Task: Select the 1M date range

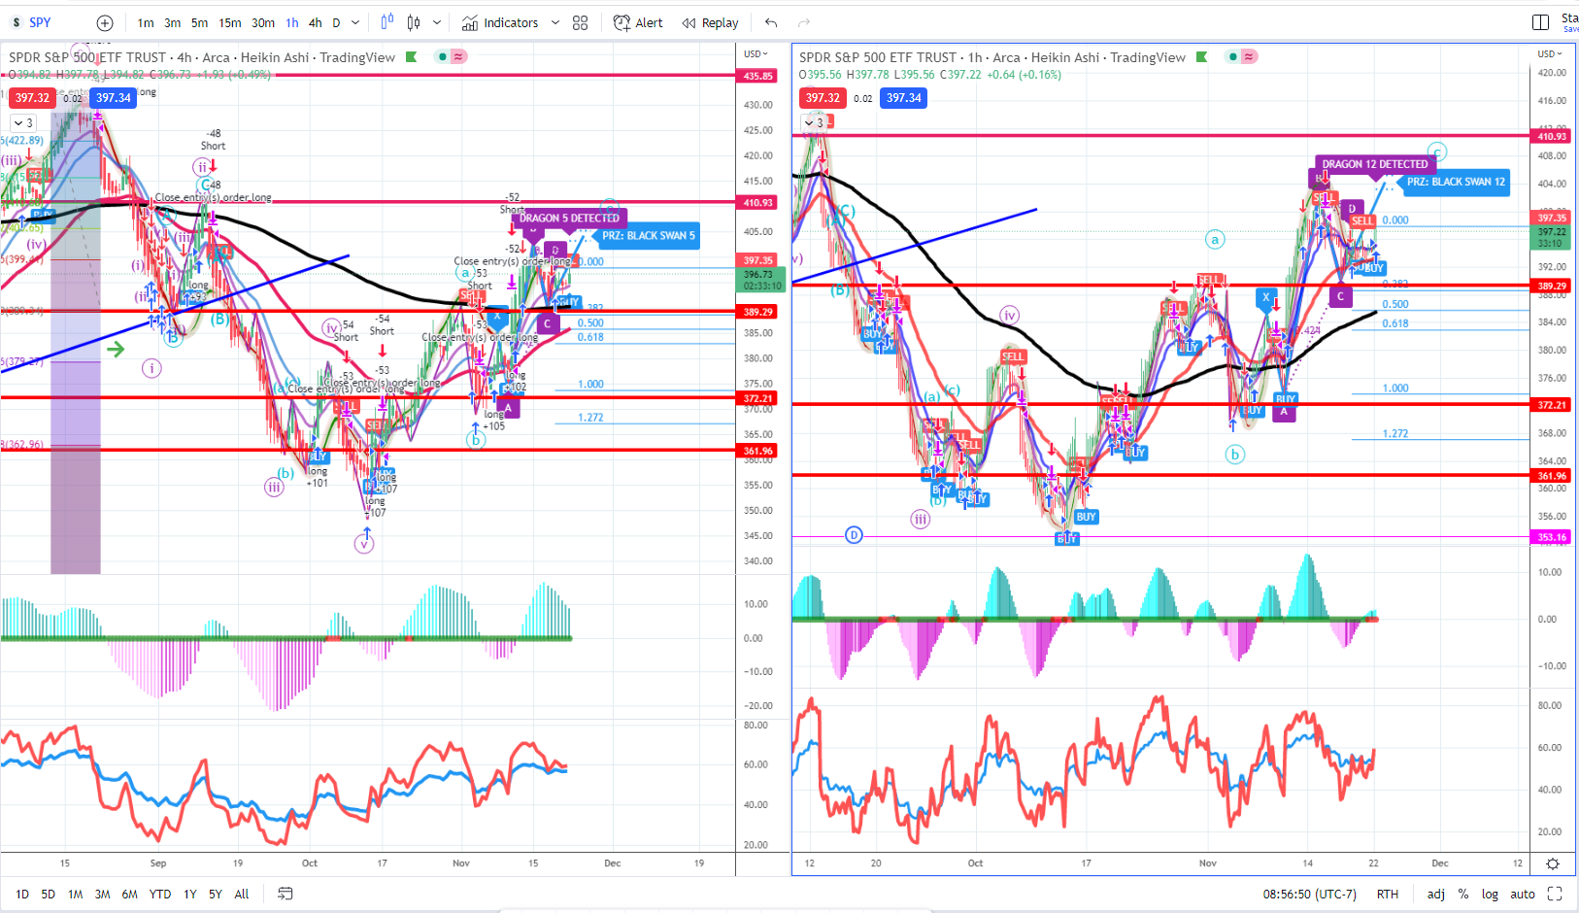Action: pos(75,895)
